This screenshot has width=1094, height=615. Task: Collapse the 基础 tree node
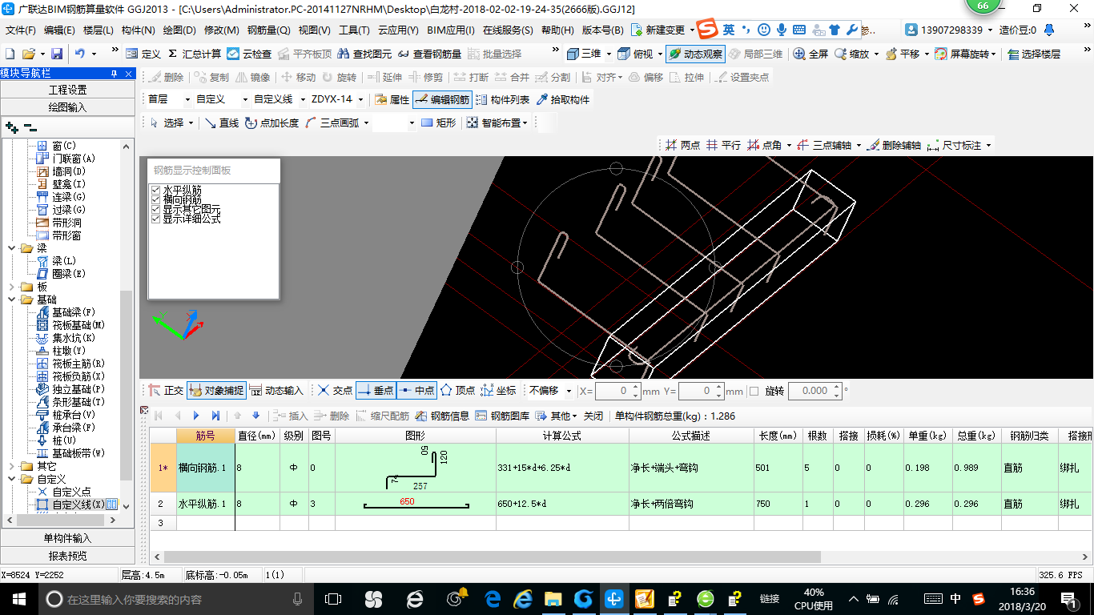click(10, 299)
